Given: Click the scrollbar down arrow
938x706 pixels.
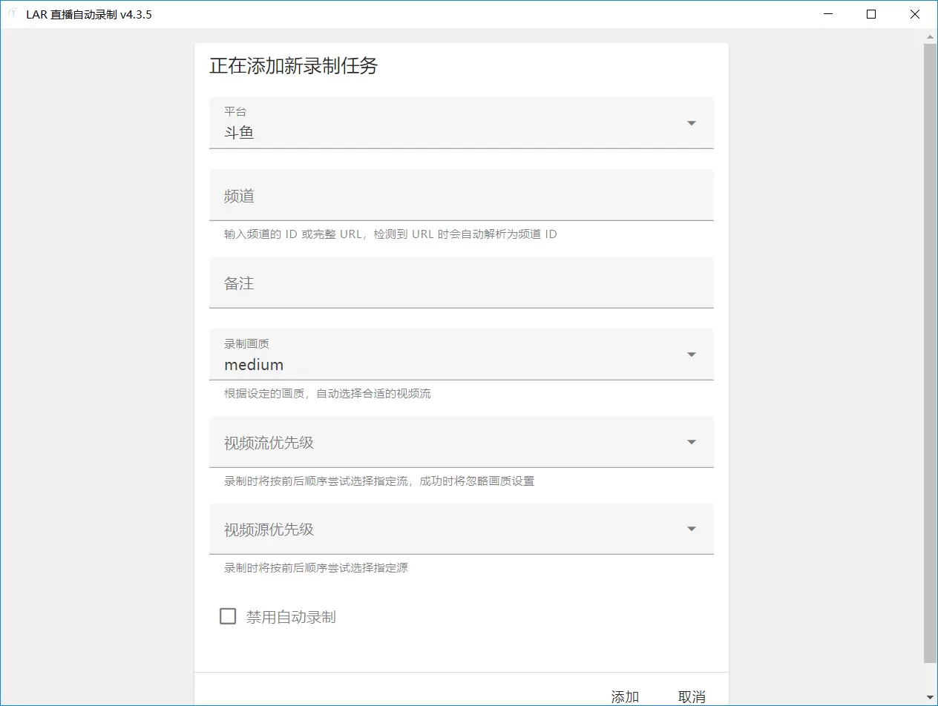Looking at the screenshot, I should pos(931,698).
